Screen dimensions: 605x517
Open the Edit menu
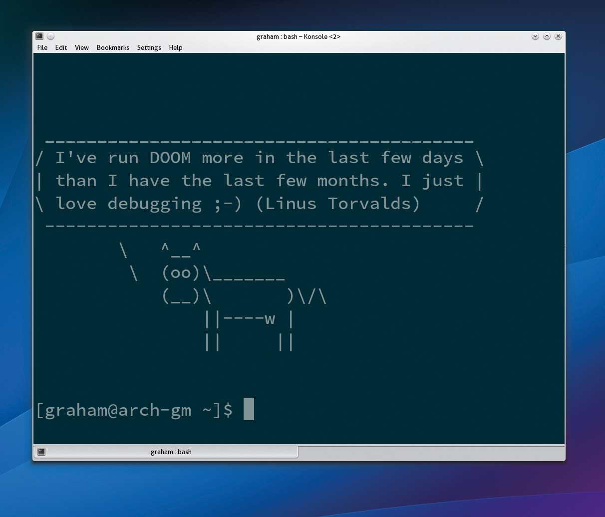point(61,47)
